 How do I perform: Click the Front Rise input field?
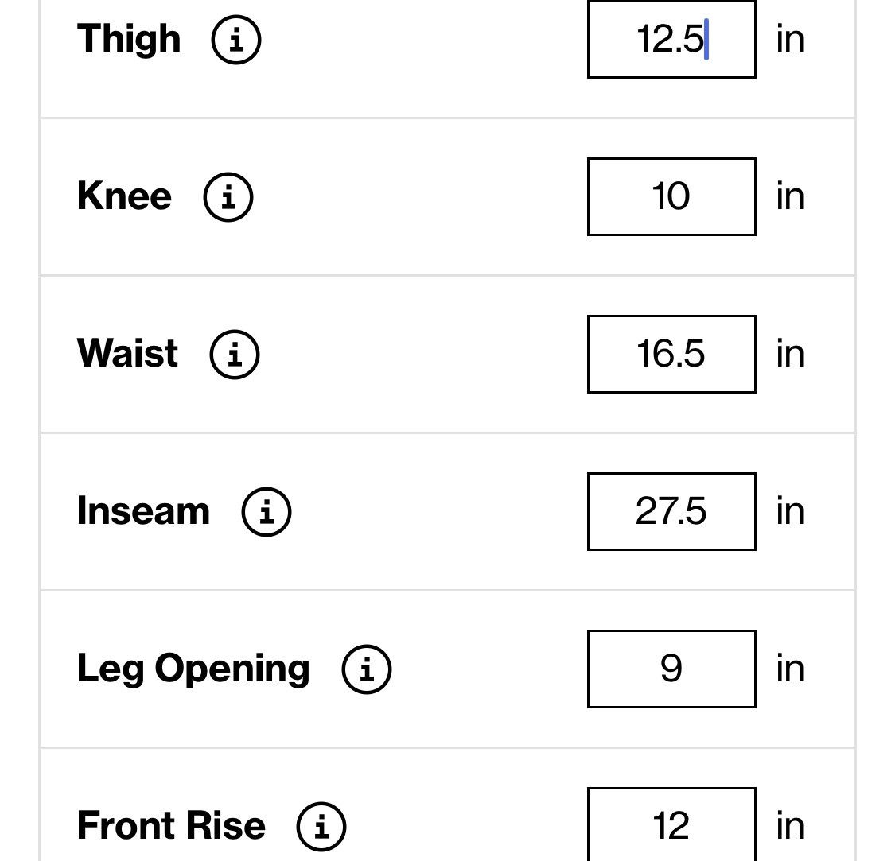671,824
